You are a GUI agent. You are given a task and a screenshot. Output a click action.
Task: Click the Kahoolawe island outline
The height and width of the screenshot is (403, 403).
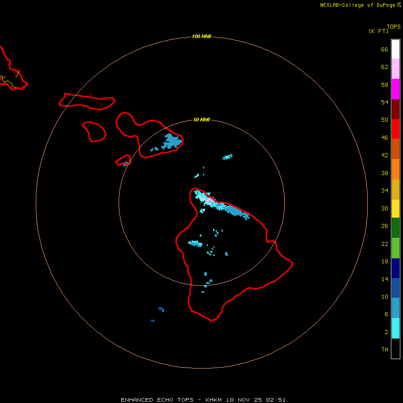coord(123,160)
